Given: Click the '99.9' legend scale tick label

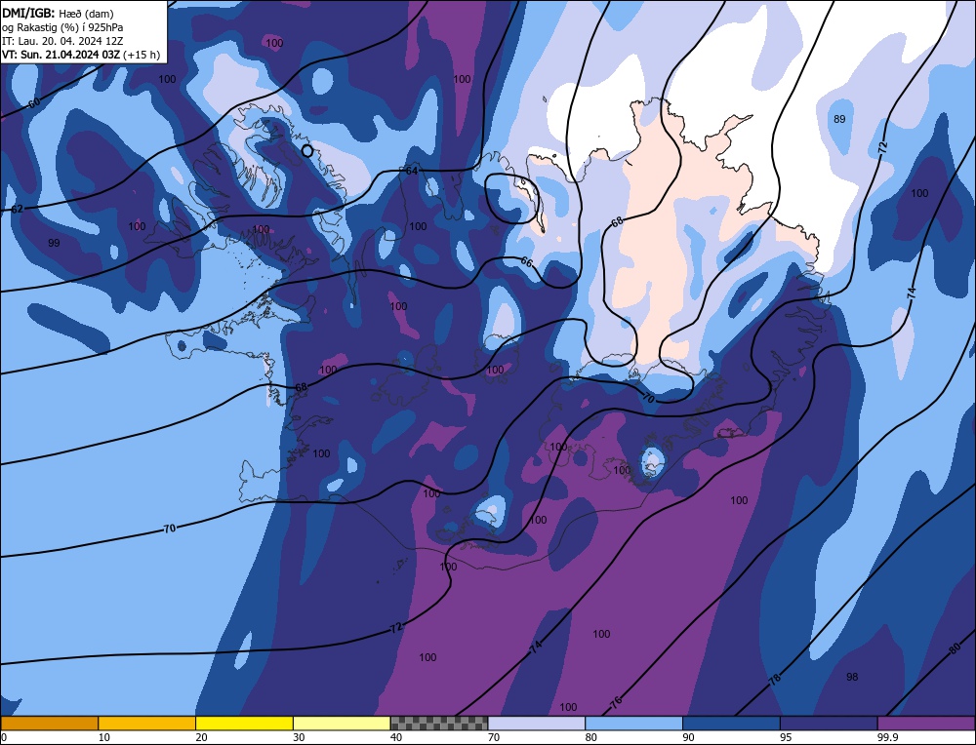Looking at the screenshot, I should click(886, 737).
